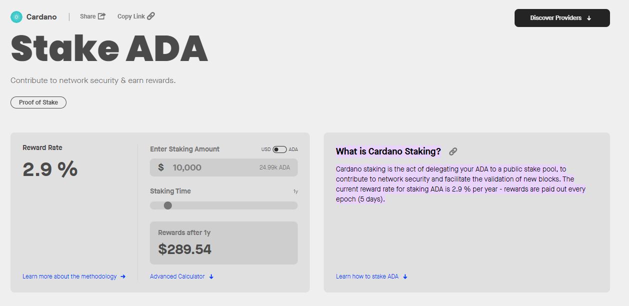Viewport: 629px width, 306px height.
Task: Open Learn more about the methodology
Action: [x=69, y=276]
